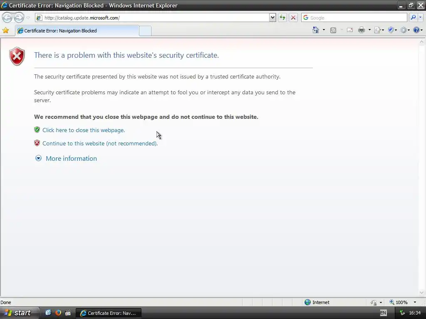Click the system tray network icon
The image size is (426, 319).
[x=402, y=313]
